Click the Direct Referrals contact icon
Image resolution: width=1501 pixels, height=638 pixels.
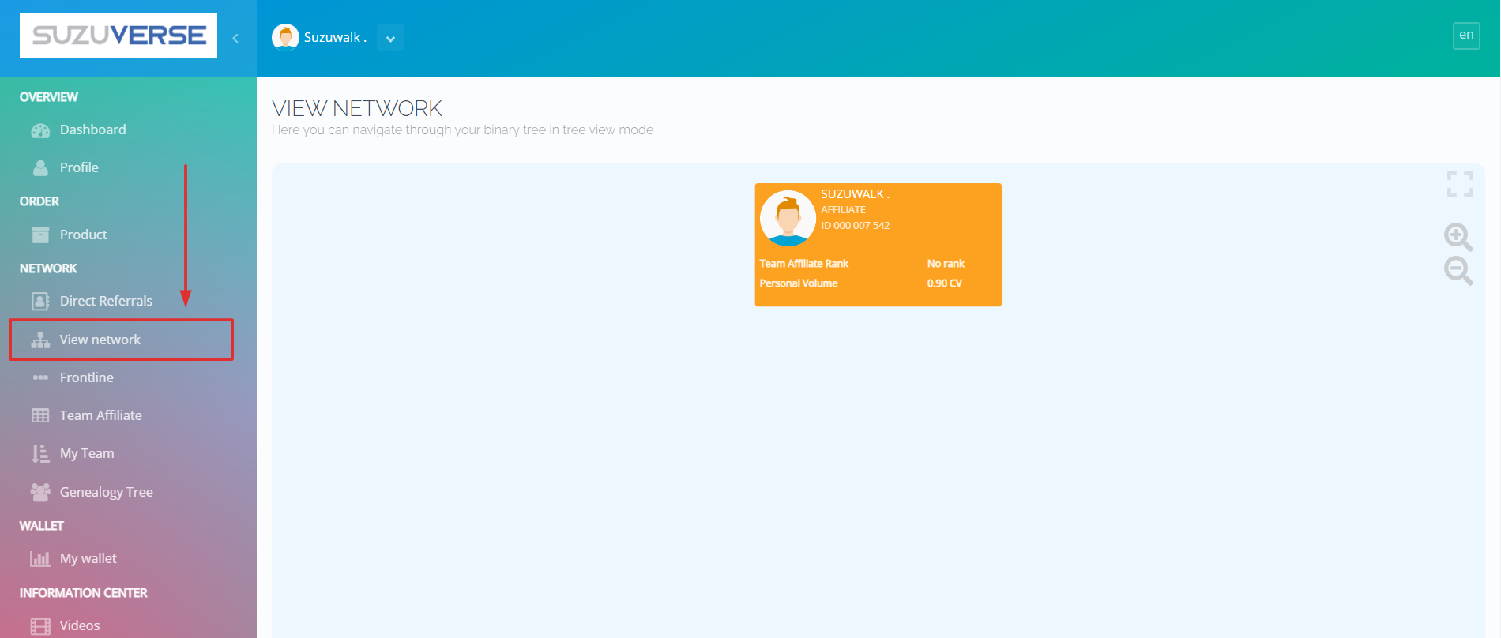pyautogui.click(x=40, y=302)
